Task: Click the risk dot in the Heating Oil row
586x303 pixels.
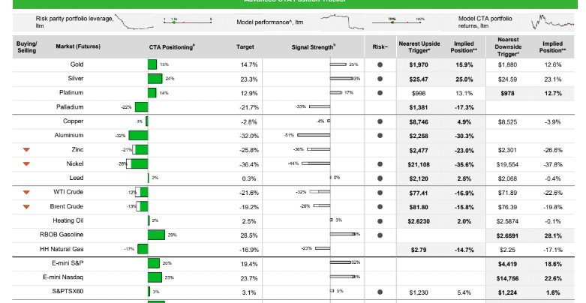Action: 380,221
